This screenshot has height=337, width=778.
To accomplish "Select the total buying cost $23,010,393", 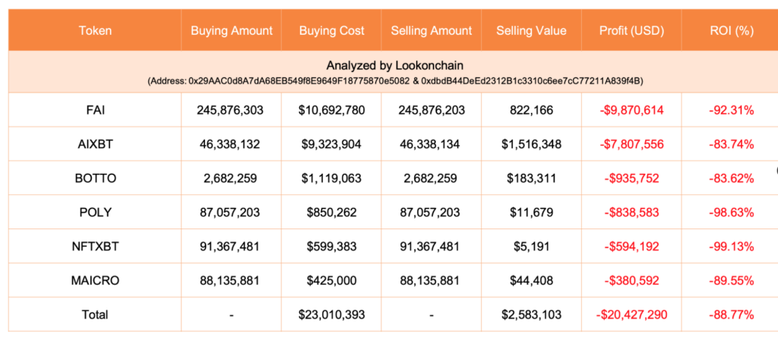I will (x=331, y=314).
